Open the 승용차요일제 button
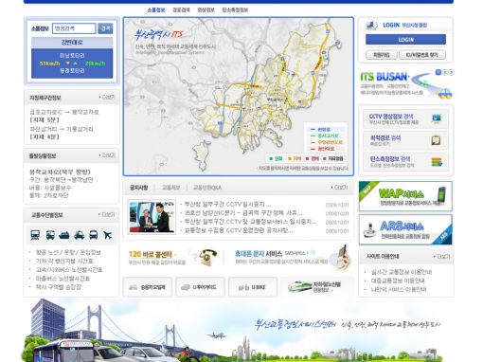The width and height of the screenshot is (483, 362). [x=148, y=287]
